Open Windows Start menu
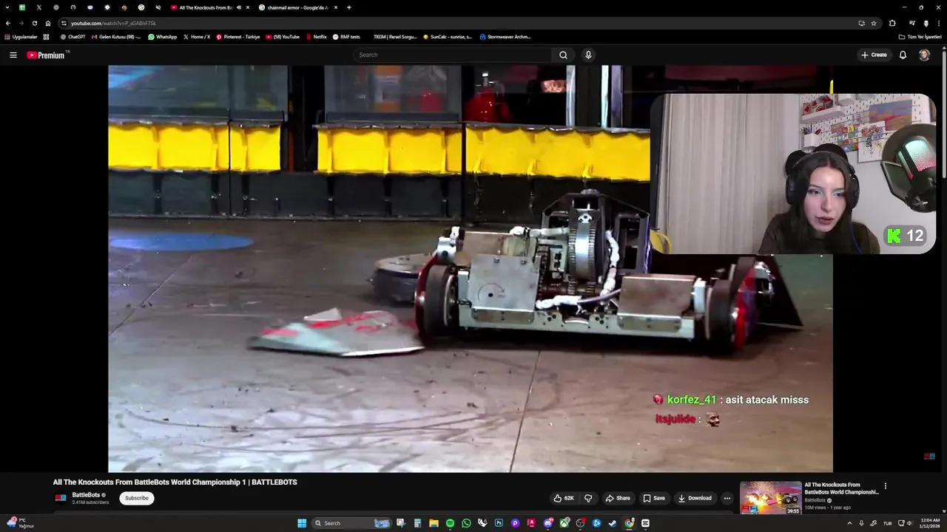This screenshot has width=947, height=532. click(x=302, y=523)
